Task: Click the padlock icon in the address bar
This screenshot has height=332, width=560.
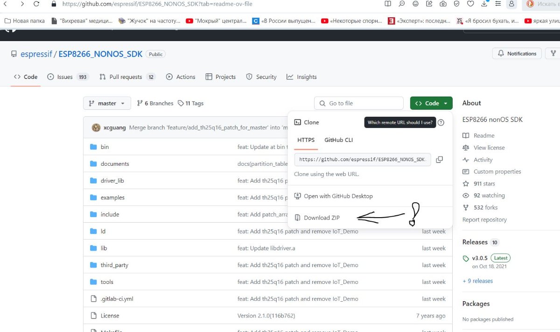Action: [54, 4]
